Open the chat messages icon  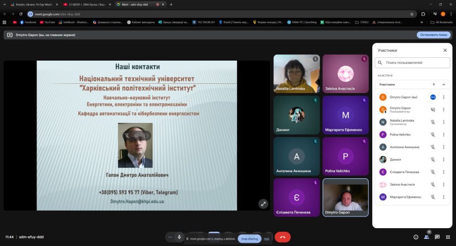coord(437,237)
